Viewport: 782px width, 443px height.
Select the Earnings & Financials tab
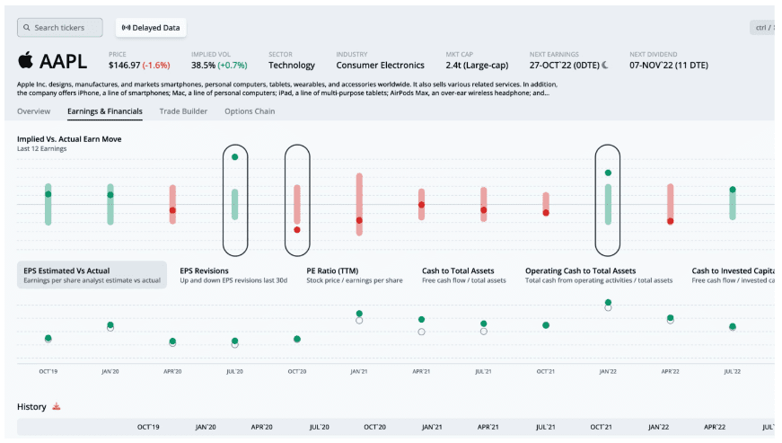(104, 111)
